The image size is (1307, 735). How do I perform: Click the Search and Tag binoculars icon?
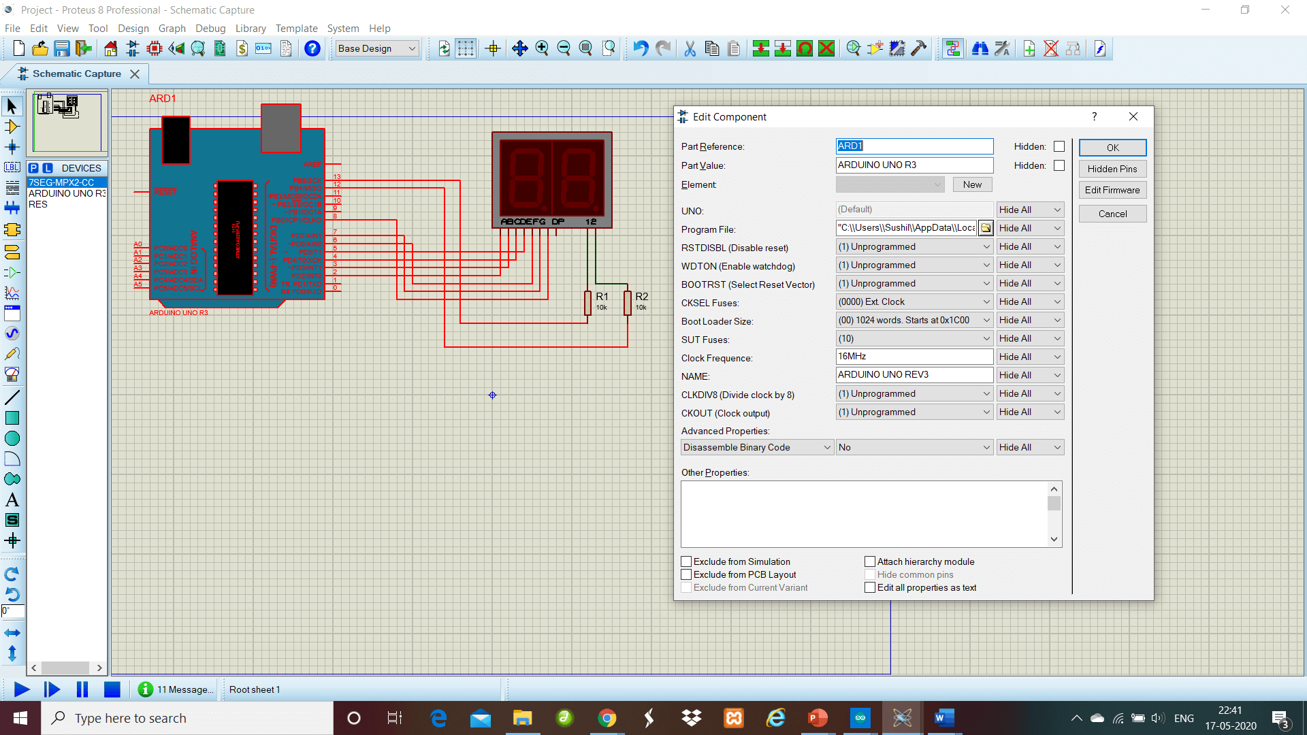[x=980, y=48]
